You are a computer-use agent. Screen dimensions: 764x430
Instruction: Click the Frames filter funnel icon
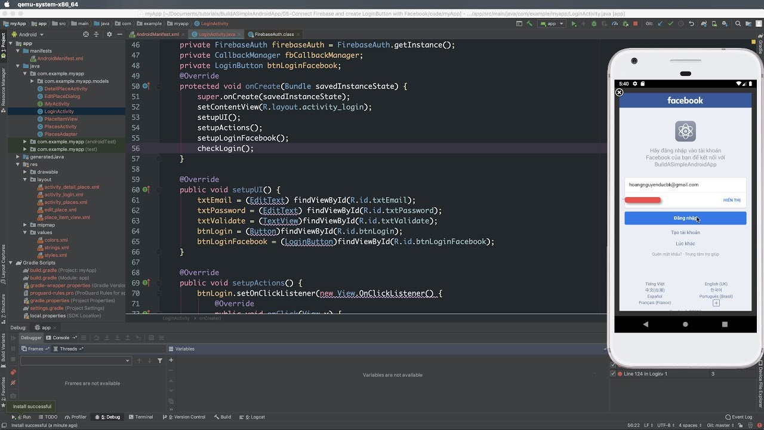160,361
